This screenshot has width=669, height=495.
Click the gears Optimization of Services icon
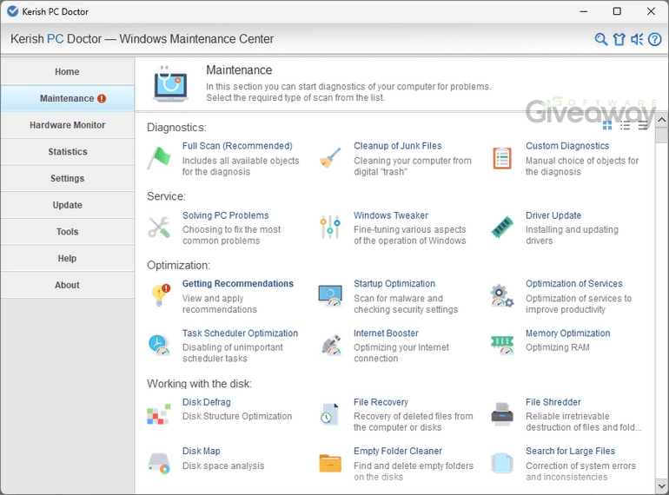[502, 295]
